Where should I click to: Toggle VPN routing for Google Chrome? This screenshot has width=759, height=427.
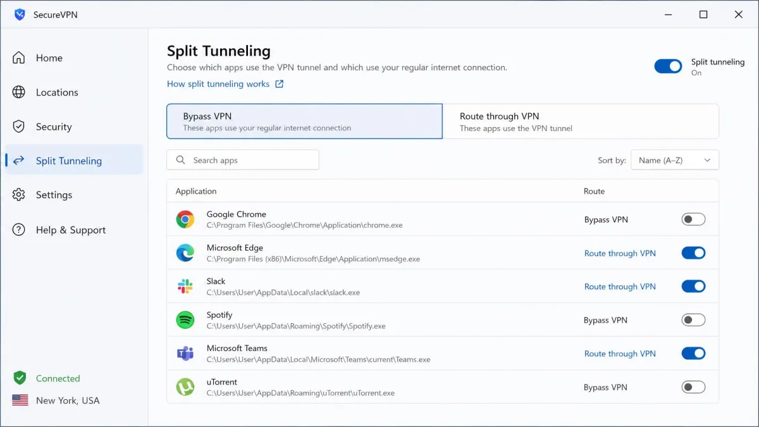(x=693, y=220)
